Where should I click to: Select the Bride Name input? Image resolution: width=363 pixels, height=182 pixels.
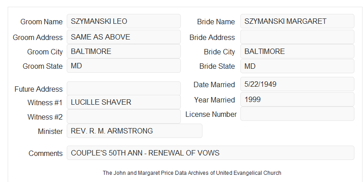(297, 21)
